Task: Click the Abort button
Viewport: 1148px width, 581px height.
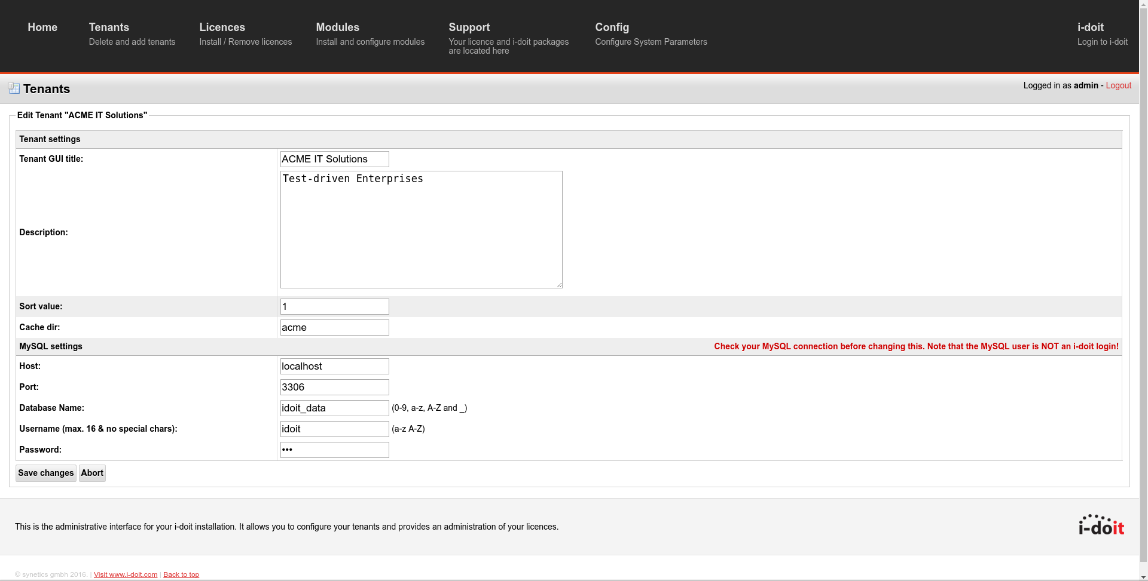Action: [92, 473]
